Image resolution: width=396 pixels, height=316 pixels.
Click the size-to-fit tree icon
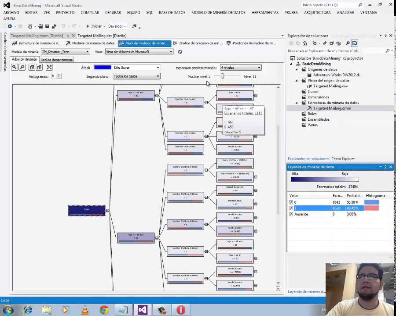click(x=49, y=67)
